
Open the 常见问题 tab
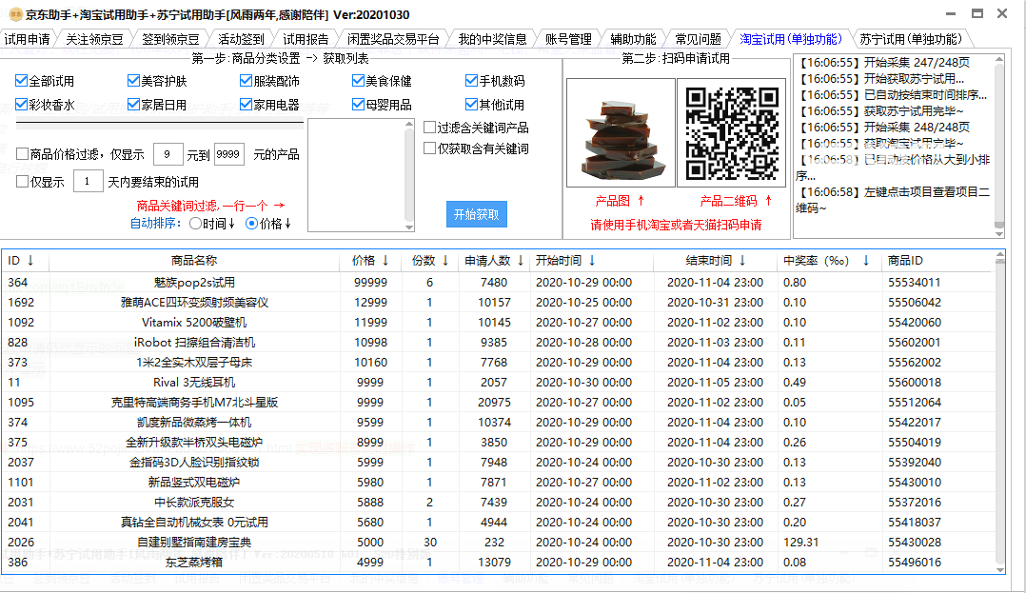[698, 39]
